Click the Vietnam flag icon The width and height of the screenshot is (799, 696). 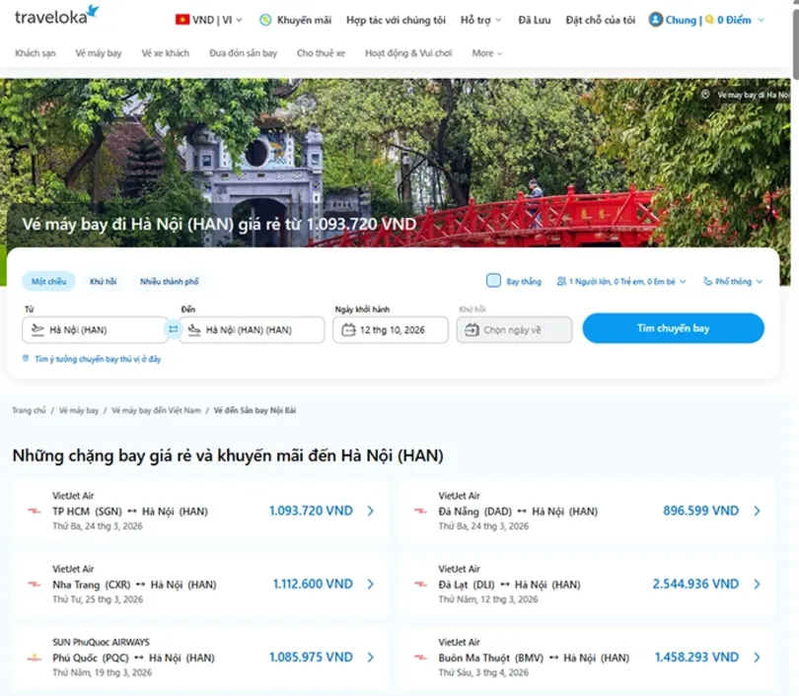[182, 20]
